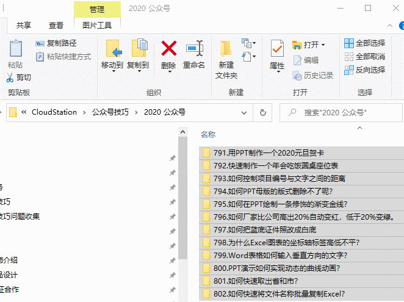The height and width of the screenshot is (302, 404).
Task: Expand the chevron after 公众号技巧 breadcrumb
Action: [136, 112]
